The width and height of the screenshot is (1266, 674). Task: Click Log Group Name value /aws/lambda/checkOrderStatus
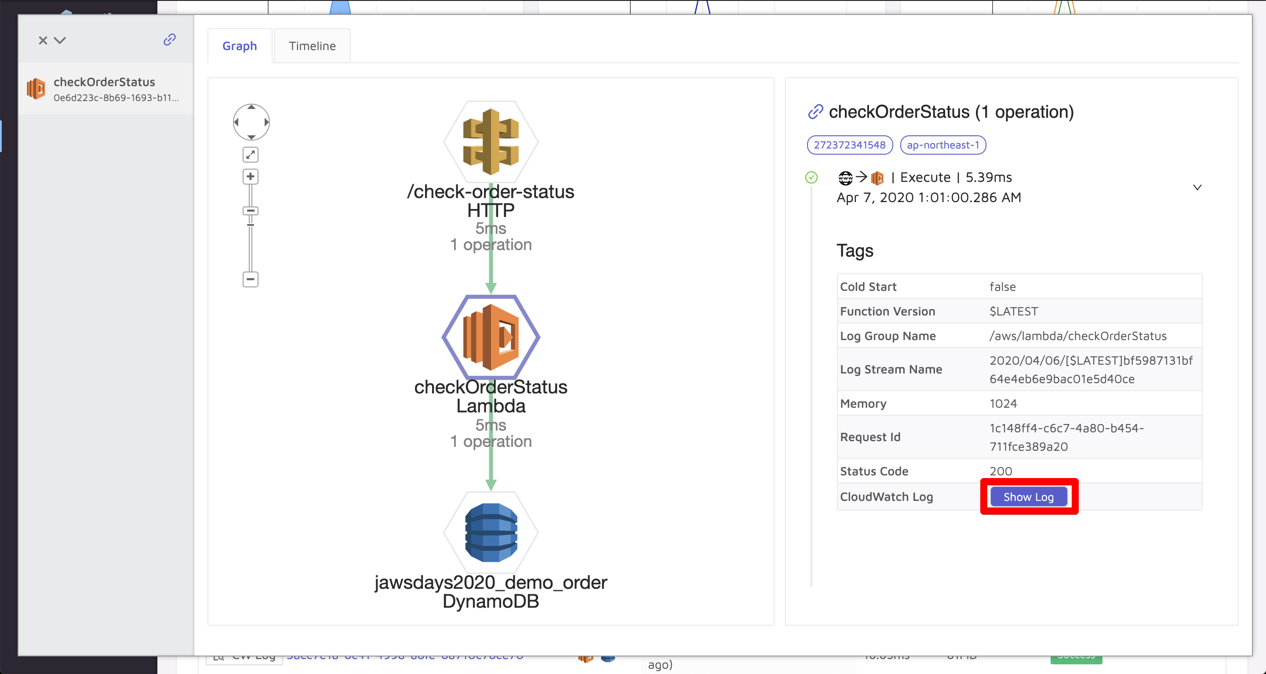[1078, 336]
